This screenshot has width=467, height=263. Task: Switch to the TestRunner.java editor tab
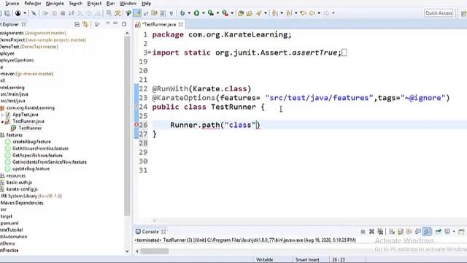point(159,24)
